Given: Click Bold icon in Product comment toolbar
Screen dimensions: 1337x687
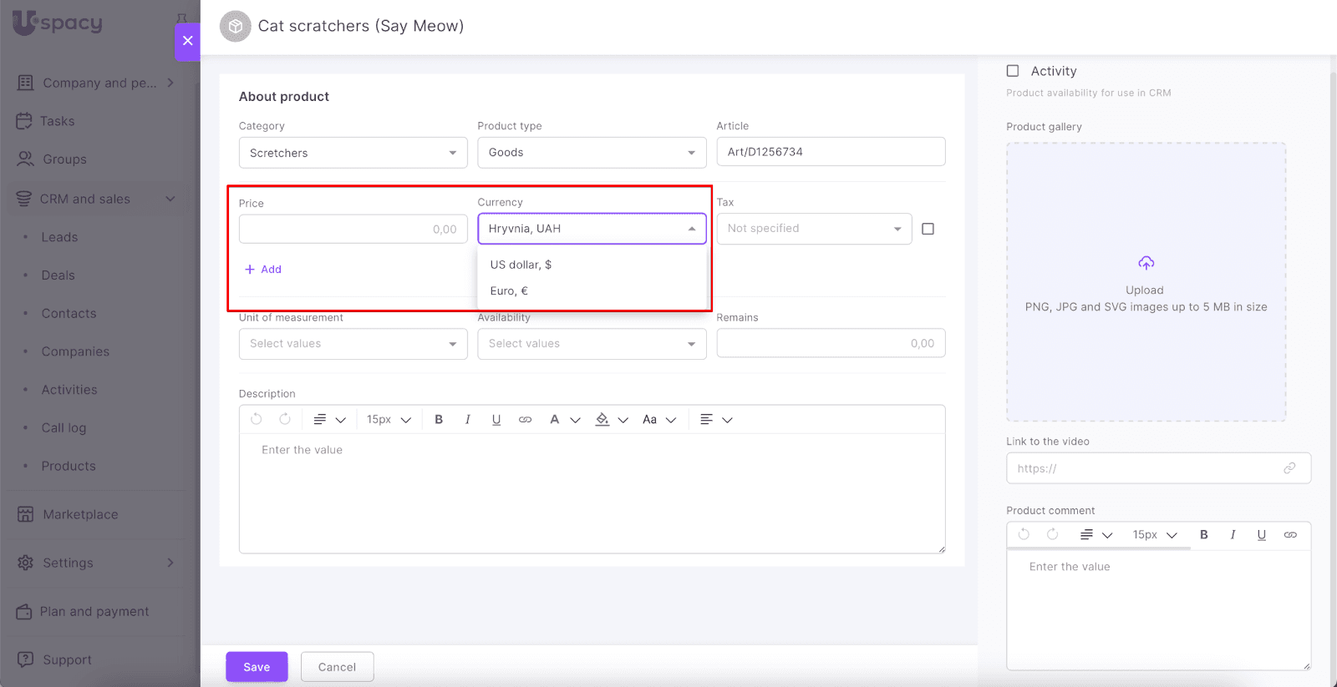Looking at the screenshot, I should [1204, 535].
